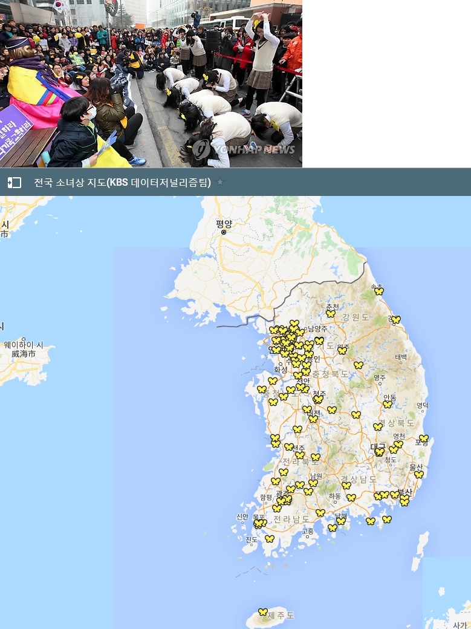Screen dimensions: 471x629
Task: Open the map legend sidebar panel icon
Action: point(15,183)
